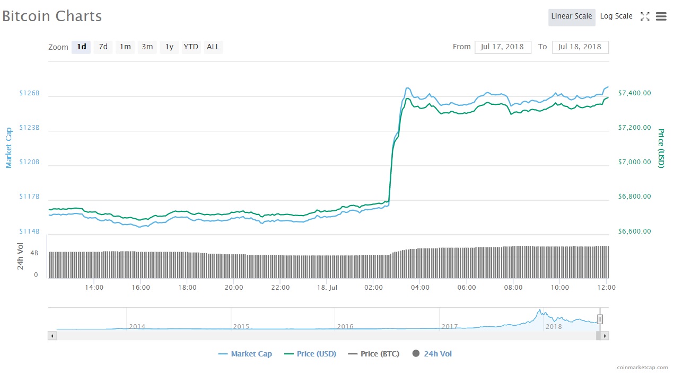
Task: Click the navigator scrollbar track
Action: (318, 336)
